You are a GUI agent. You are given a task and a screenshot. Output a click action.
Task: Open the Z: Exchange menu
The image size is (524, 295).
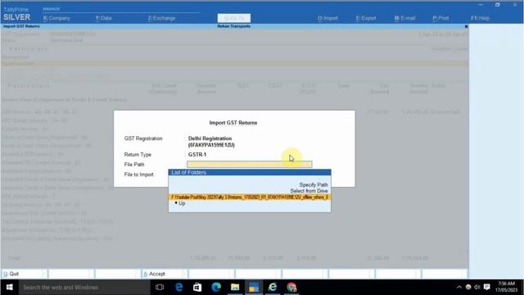pos(161,18)
